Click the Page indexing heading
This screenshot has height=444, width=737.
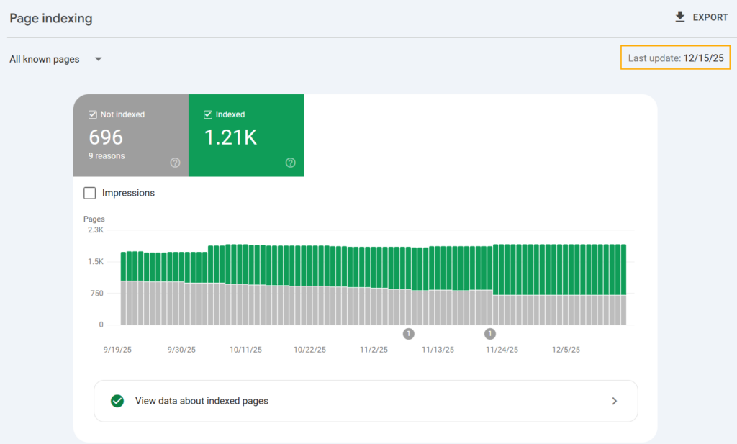51,18
